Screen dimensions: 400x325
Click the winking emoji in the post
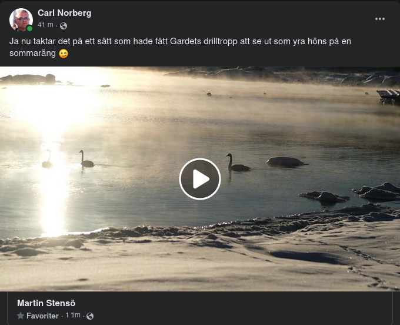pyautogui.click(x=64, y=54)
